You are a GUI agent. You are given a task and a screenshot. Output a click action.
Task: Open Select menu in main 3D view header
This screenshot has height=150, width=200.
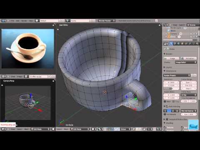pyautogui.click(x=60, y=129)
